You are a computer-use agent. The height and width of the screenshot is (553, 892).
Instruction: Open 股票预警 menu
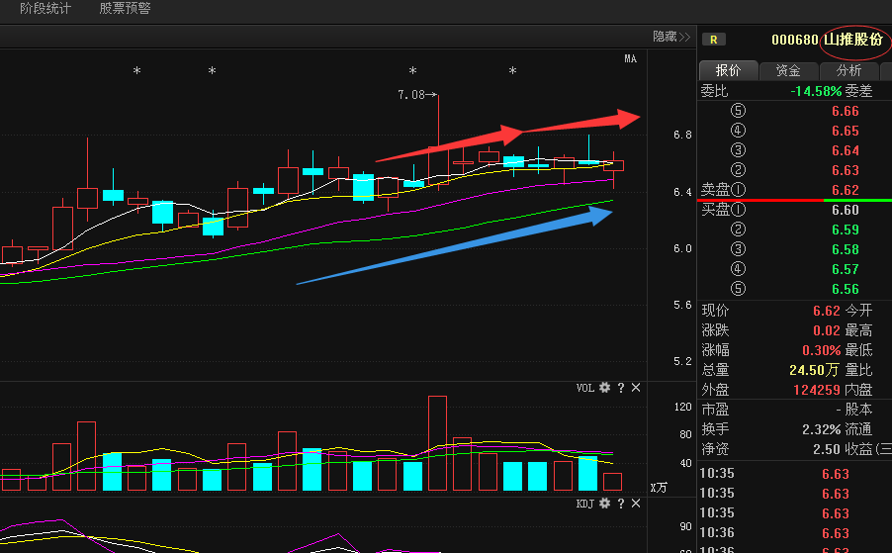point(126,9)
